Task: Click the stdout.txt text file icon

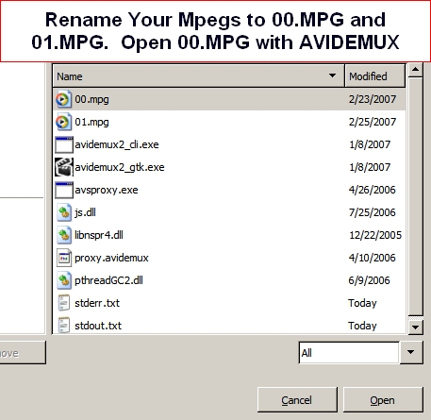Action: coord(64,326)
